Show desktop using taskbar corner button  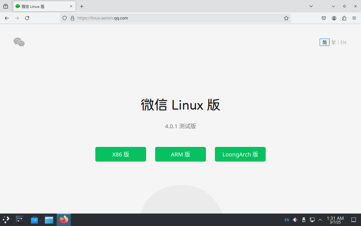pyautogui.click(x=354, y=220)
